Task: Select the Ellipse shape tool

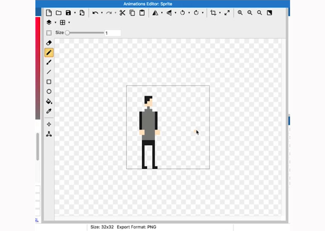Action: pos(49,91)
